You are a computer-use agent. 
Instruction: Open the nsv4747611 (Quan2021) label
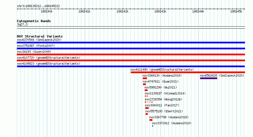pyautogui.click(x=161, y=81)
